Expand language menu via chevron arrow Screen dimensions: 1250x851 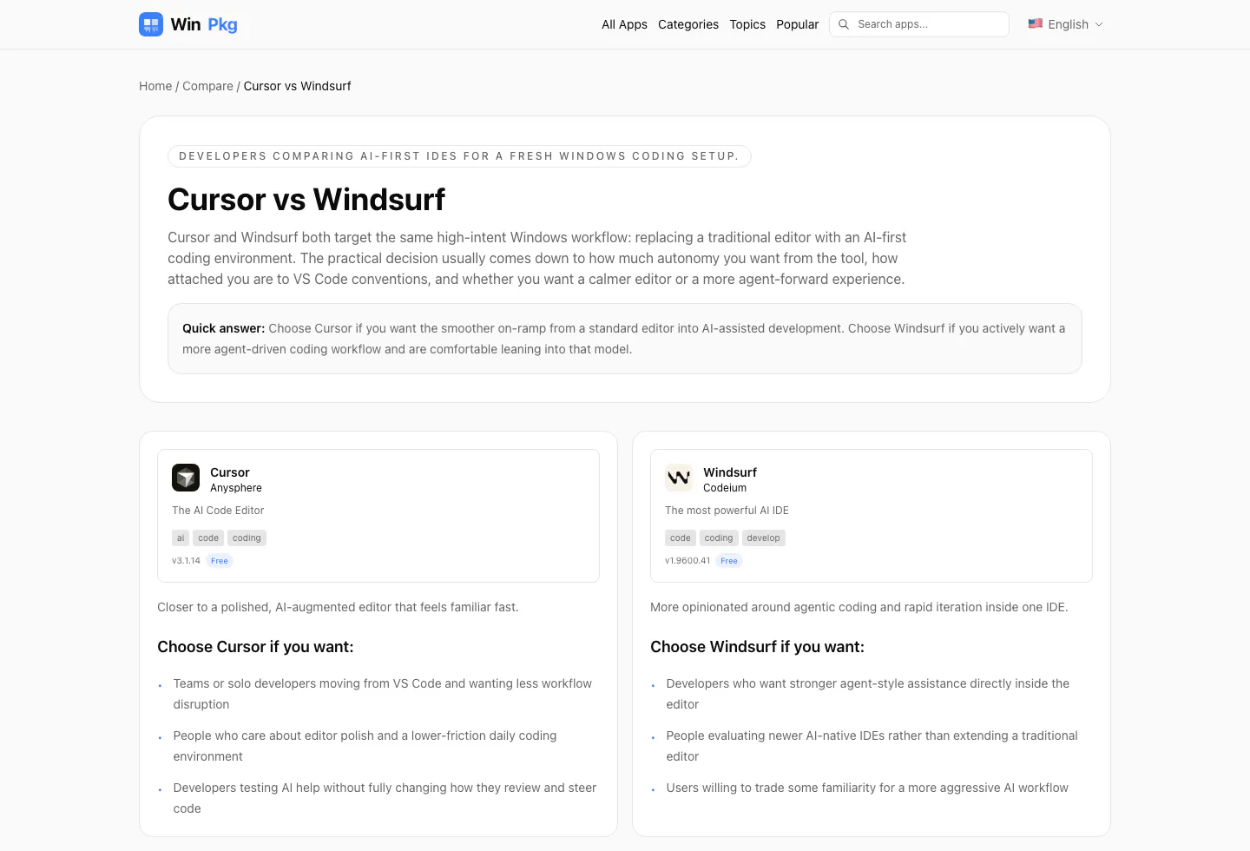pyautogui.click(x=1099, y=24)
